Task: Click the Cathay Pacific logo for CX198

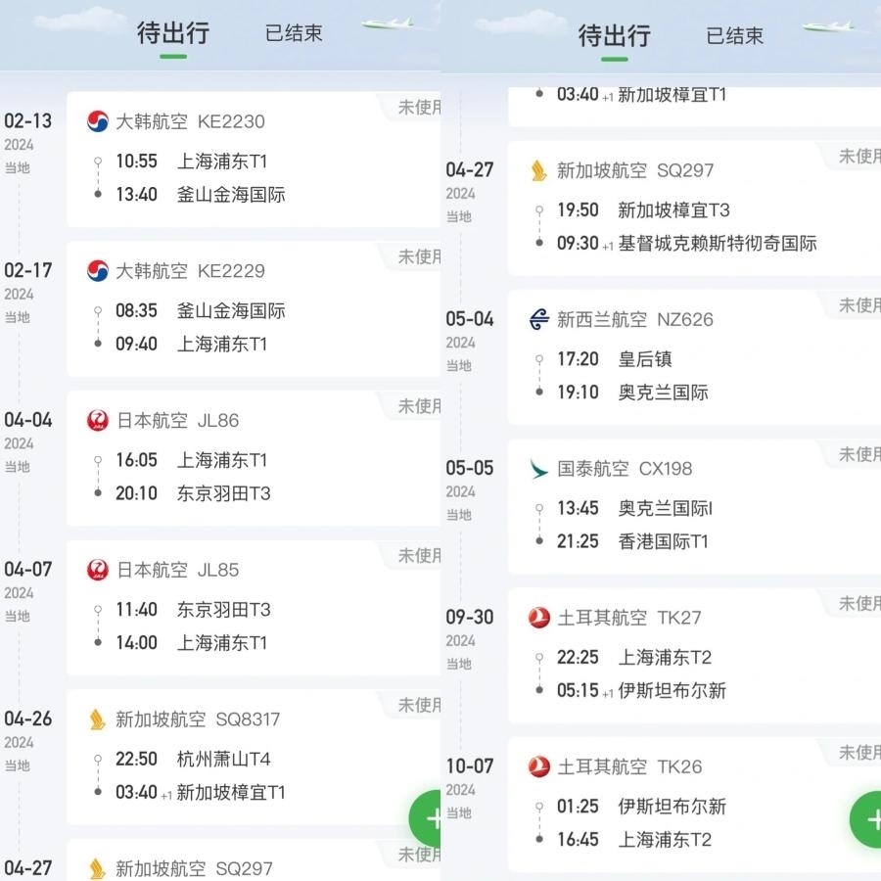Action: 539,469
